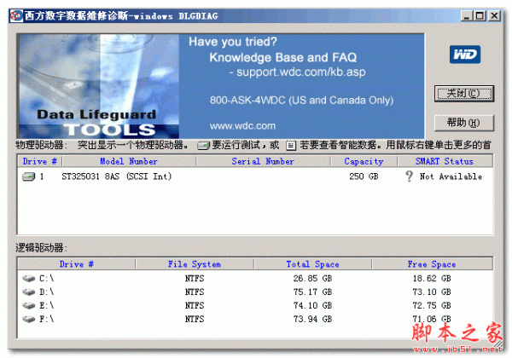Select the F:\ logical drive icon
The height and width of the screenshot is (358, 512).
click(x=29, y=319)
